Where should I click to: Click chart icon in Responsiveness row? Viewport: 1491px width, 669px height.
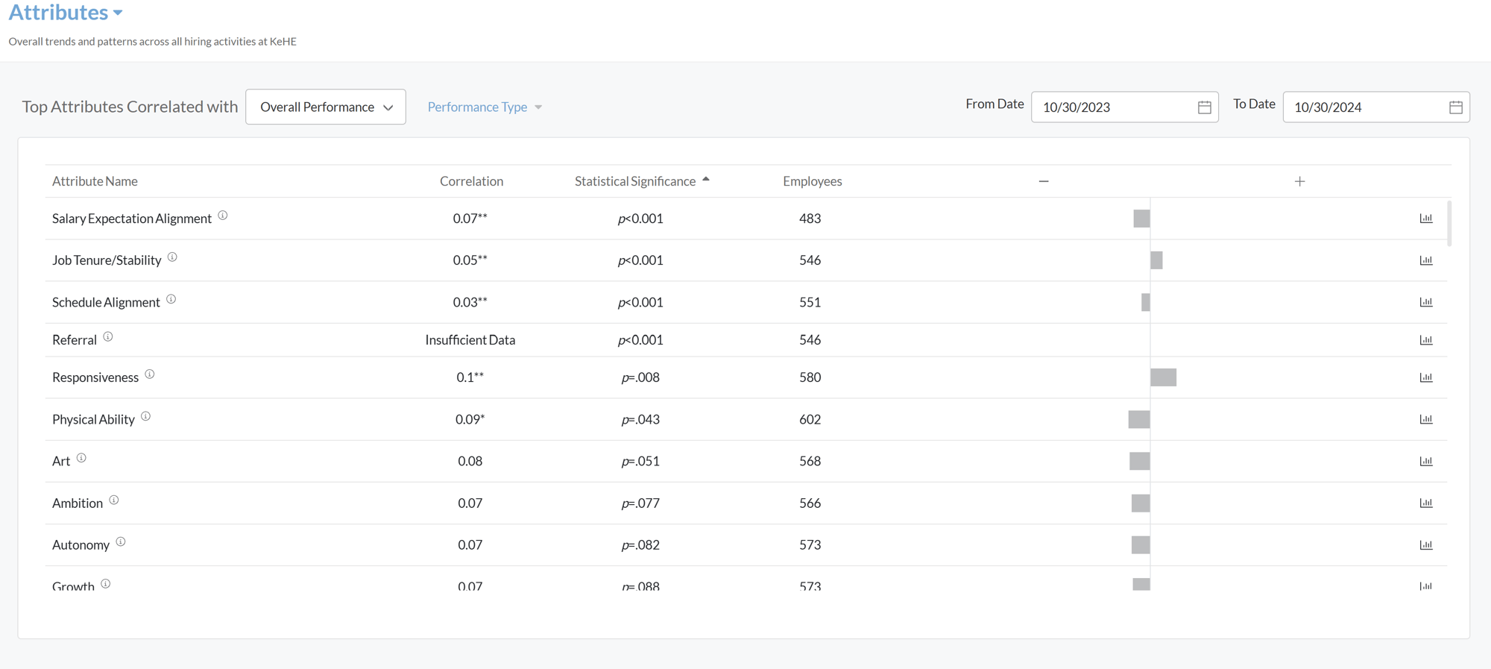(1425, 377)
